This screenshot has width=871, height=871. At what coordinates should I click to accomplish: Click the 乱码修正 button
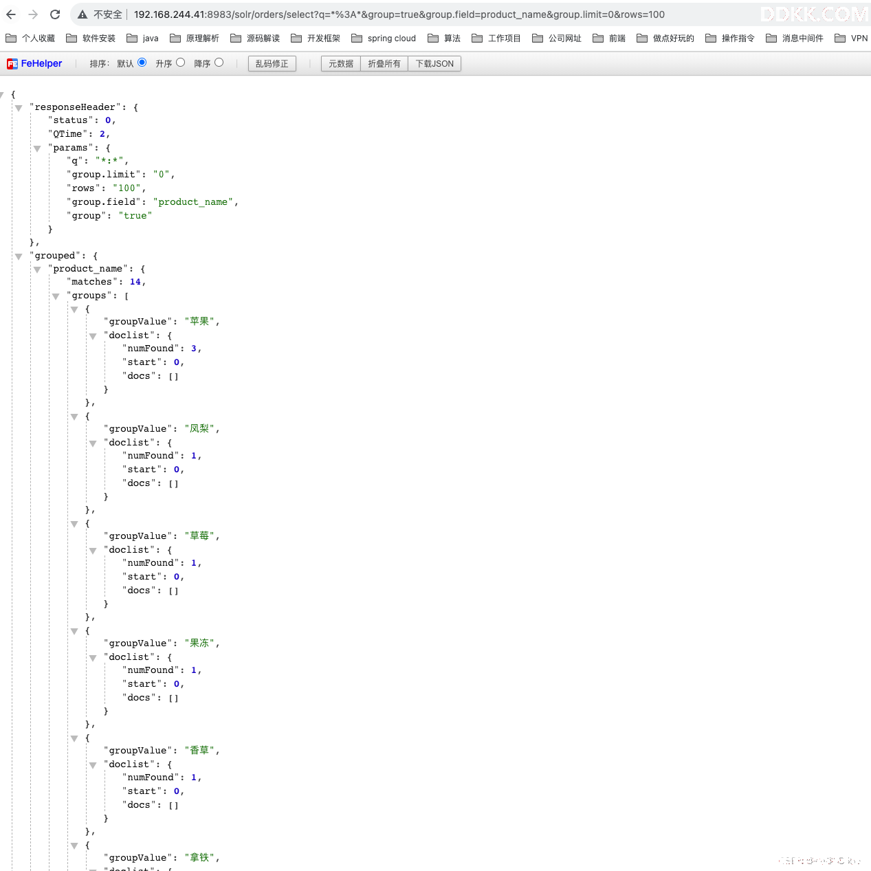point(272,64)
